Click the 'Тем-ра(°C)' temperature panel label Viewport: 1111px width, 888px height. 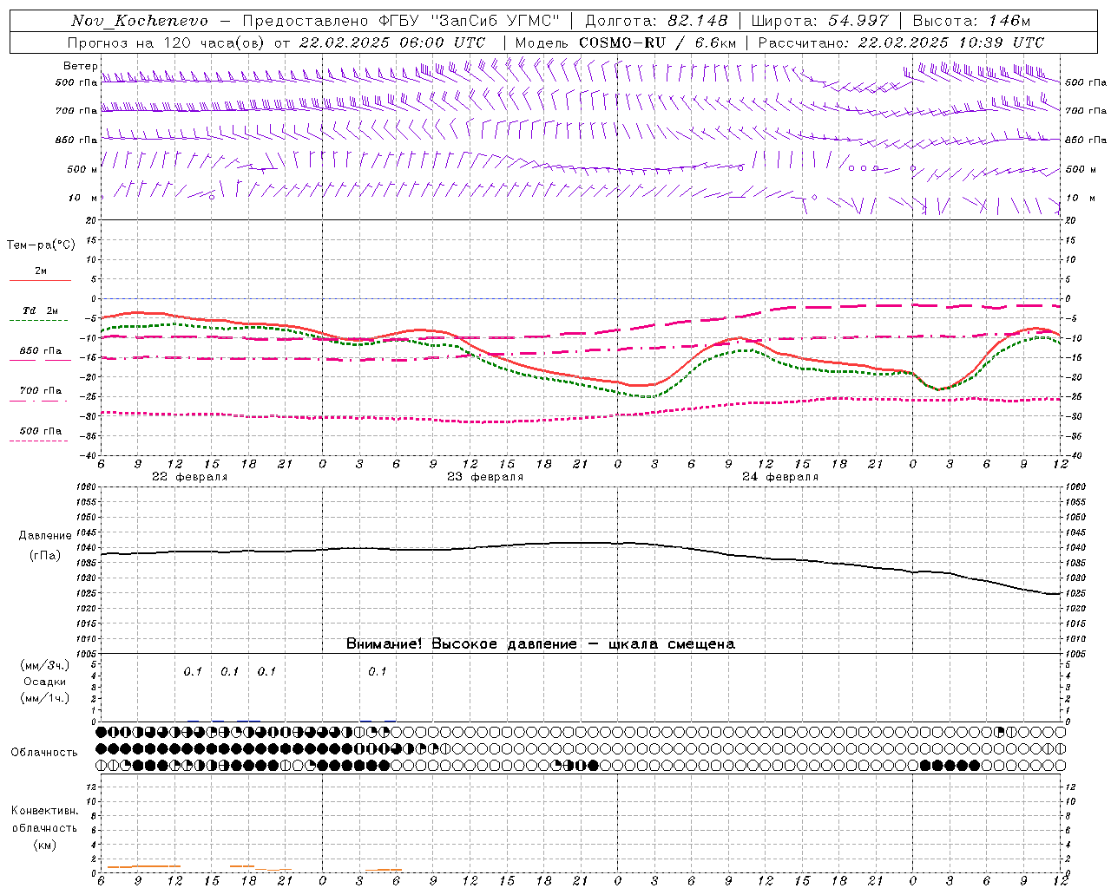coord(41,245)
